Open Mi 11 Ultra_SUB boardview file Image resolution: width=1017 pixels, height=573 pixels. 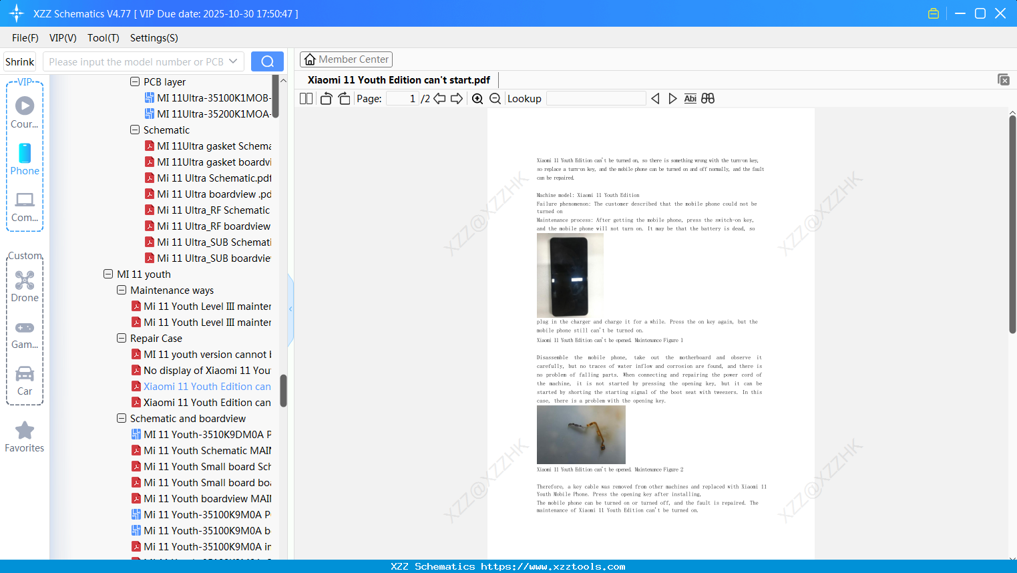[x=208, y=258]
